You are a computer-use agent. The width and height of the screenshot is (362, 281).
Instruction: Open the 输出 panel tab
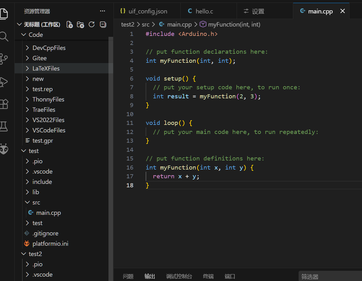coord(150,276)
